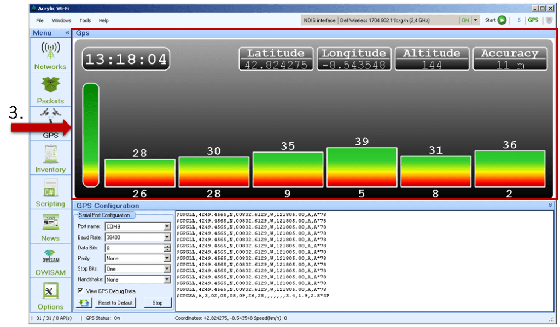Click the satellite 5 signal bar showing 39
The width and height of the screenshot is (560, 327).
(x=362, y=167)
